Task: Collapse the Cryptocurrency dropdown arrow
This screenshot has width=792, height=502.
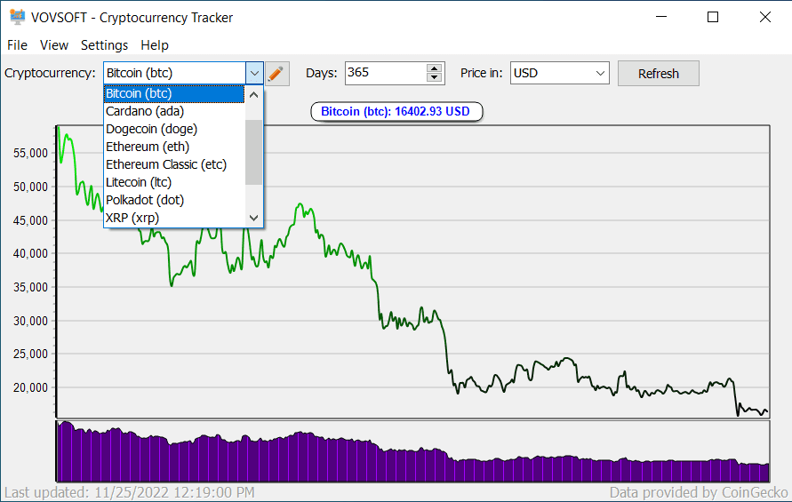Action: (254, 74)
